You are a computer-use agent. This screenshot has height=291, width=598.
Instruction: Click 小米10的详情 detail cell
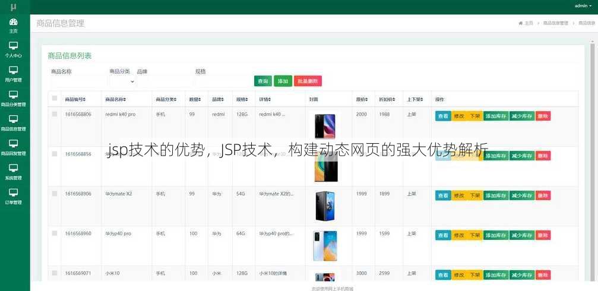273,273
